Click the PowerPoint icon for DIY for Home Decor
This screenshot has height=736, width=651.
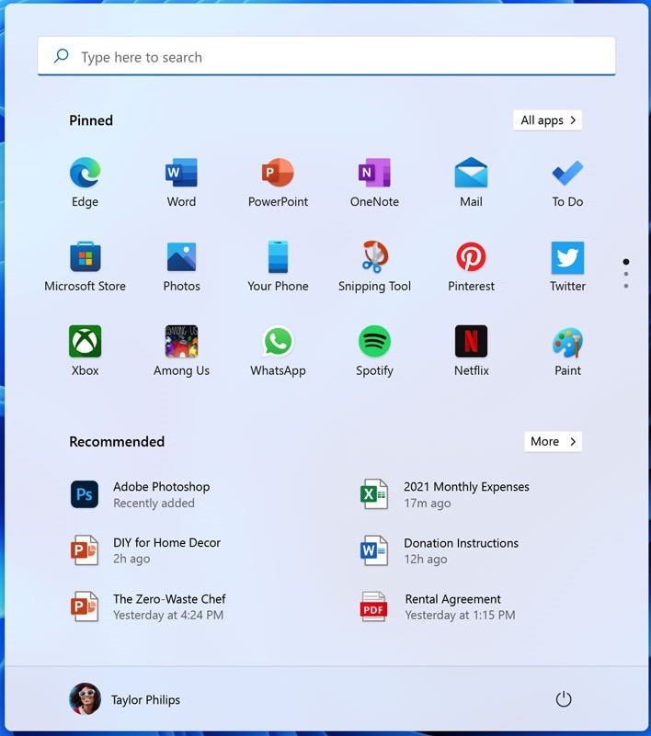click(x=85, y=550)
